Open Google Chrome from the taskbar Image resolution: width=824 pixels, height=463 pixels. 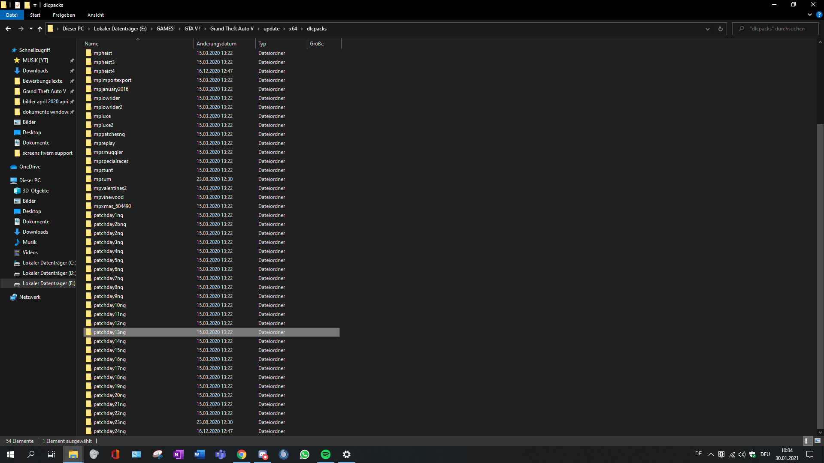click(x=242, y=454)
